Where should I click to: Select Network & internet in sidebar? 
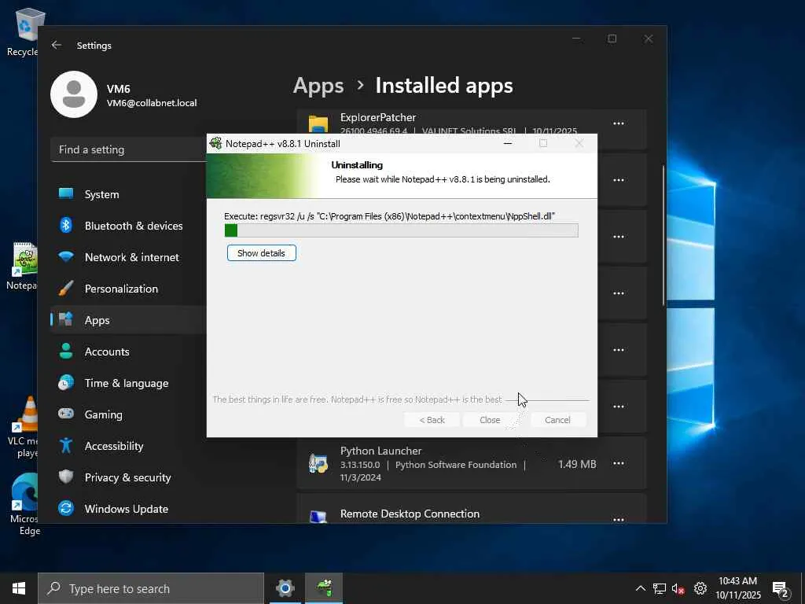tap(131, 257)
